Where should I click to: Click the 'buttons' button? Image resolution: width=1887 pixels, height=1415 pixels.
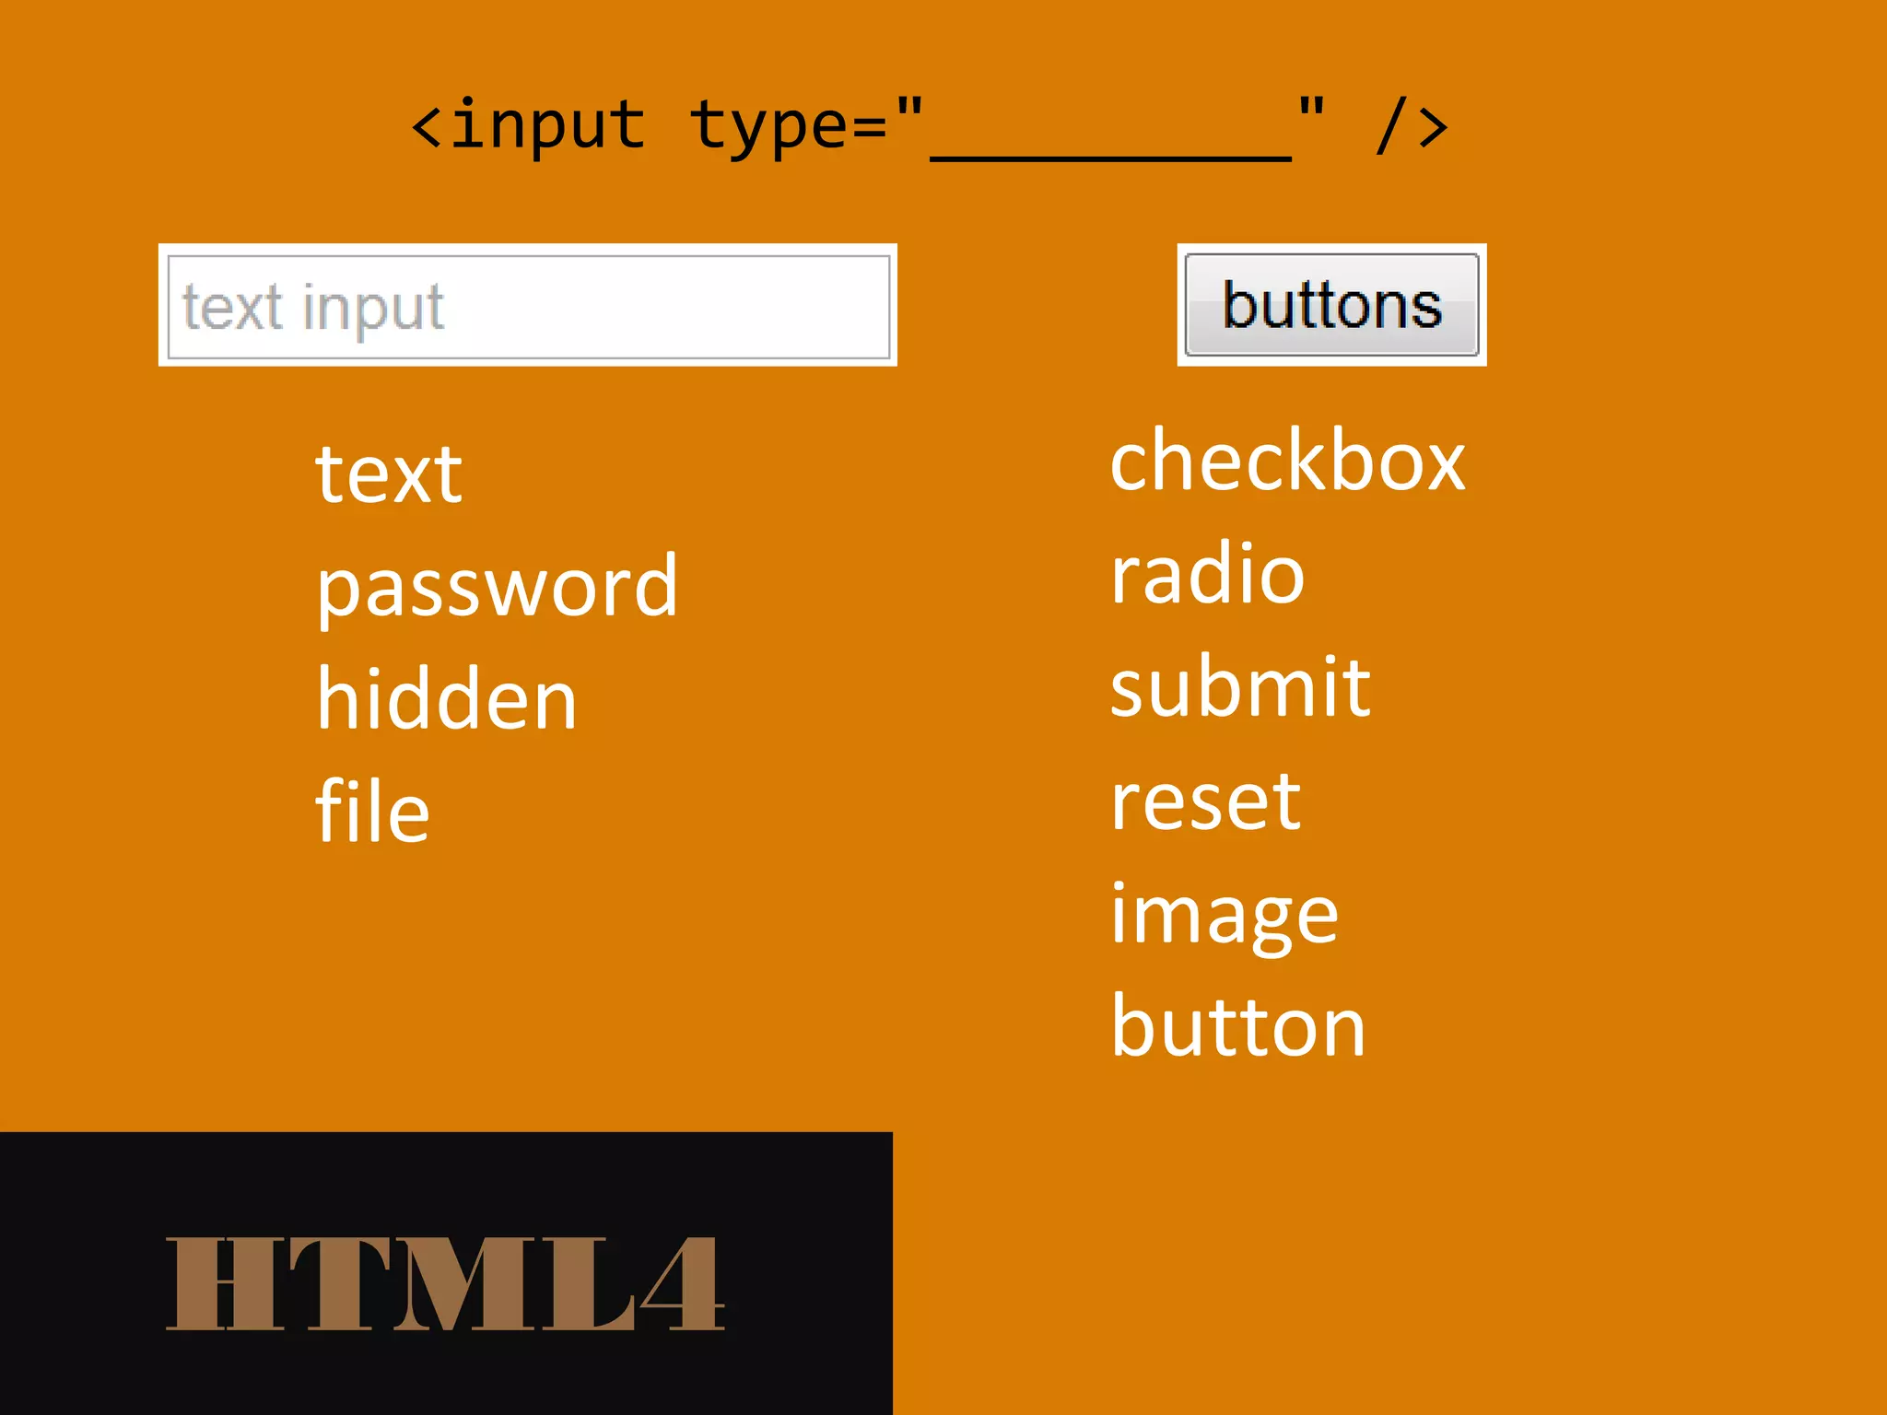click(x=1331, y=305)
